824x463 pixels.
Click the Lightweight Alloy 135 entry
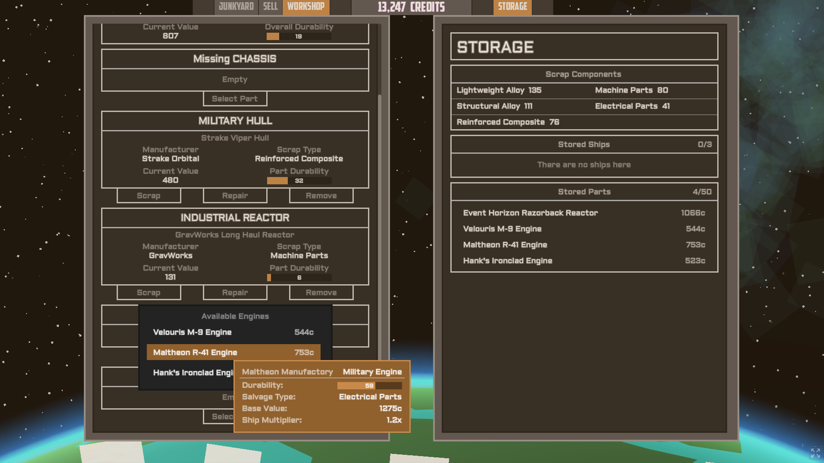(x=499, y=90)
